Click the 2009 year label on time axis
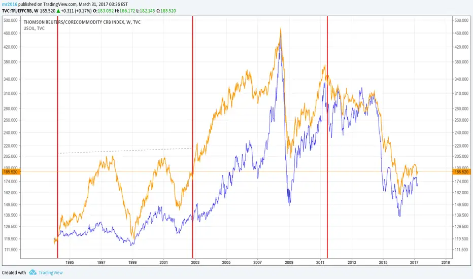The height and width of the screenshot is (279, 473). tap(289, 262)
